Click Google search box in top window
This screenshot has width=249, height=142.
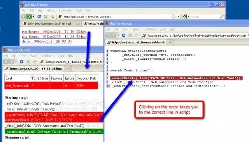[x=205, y=17]
